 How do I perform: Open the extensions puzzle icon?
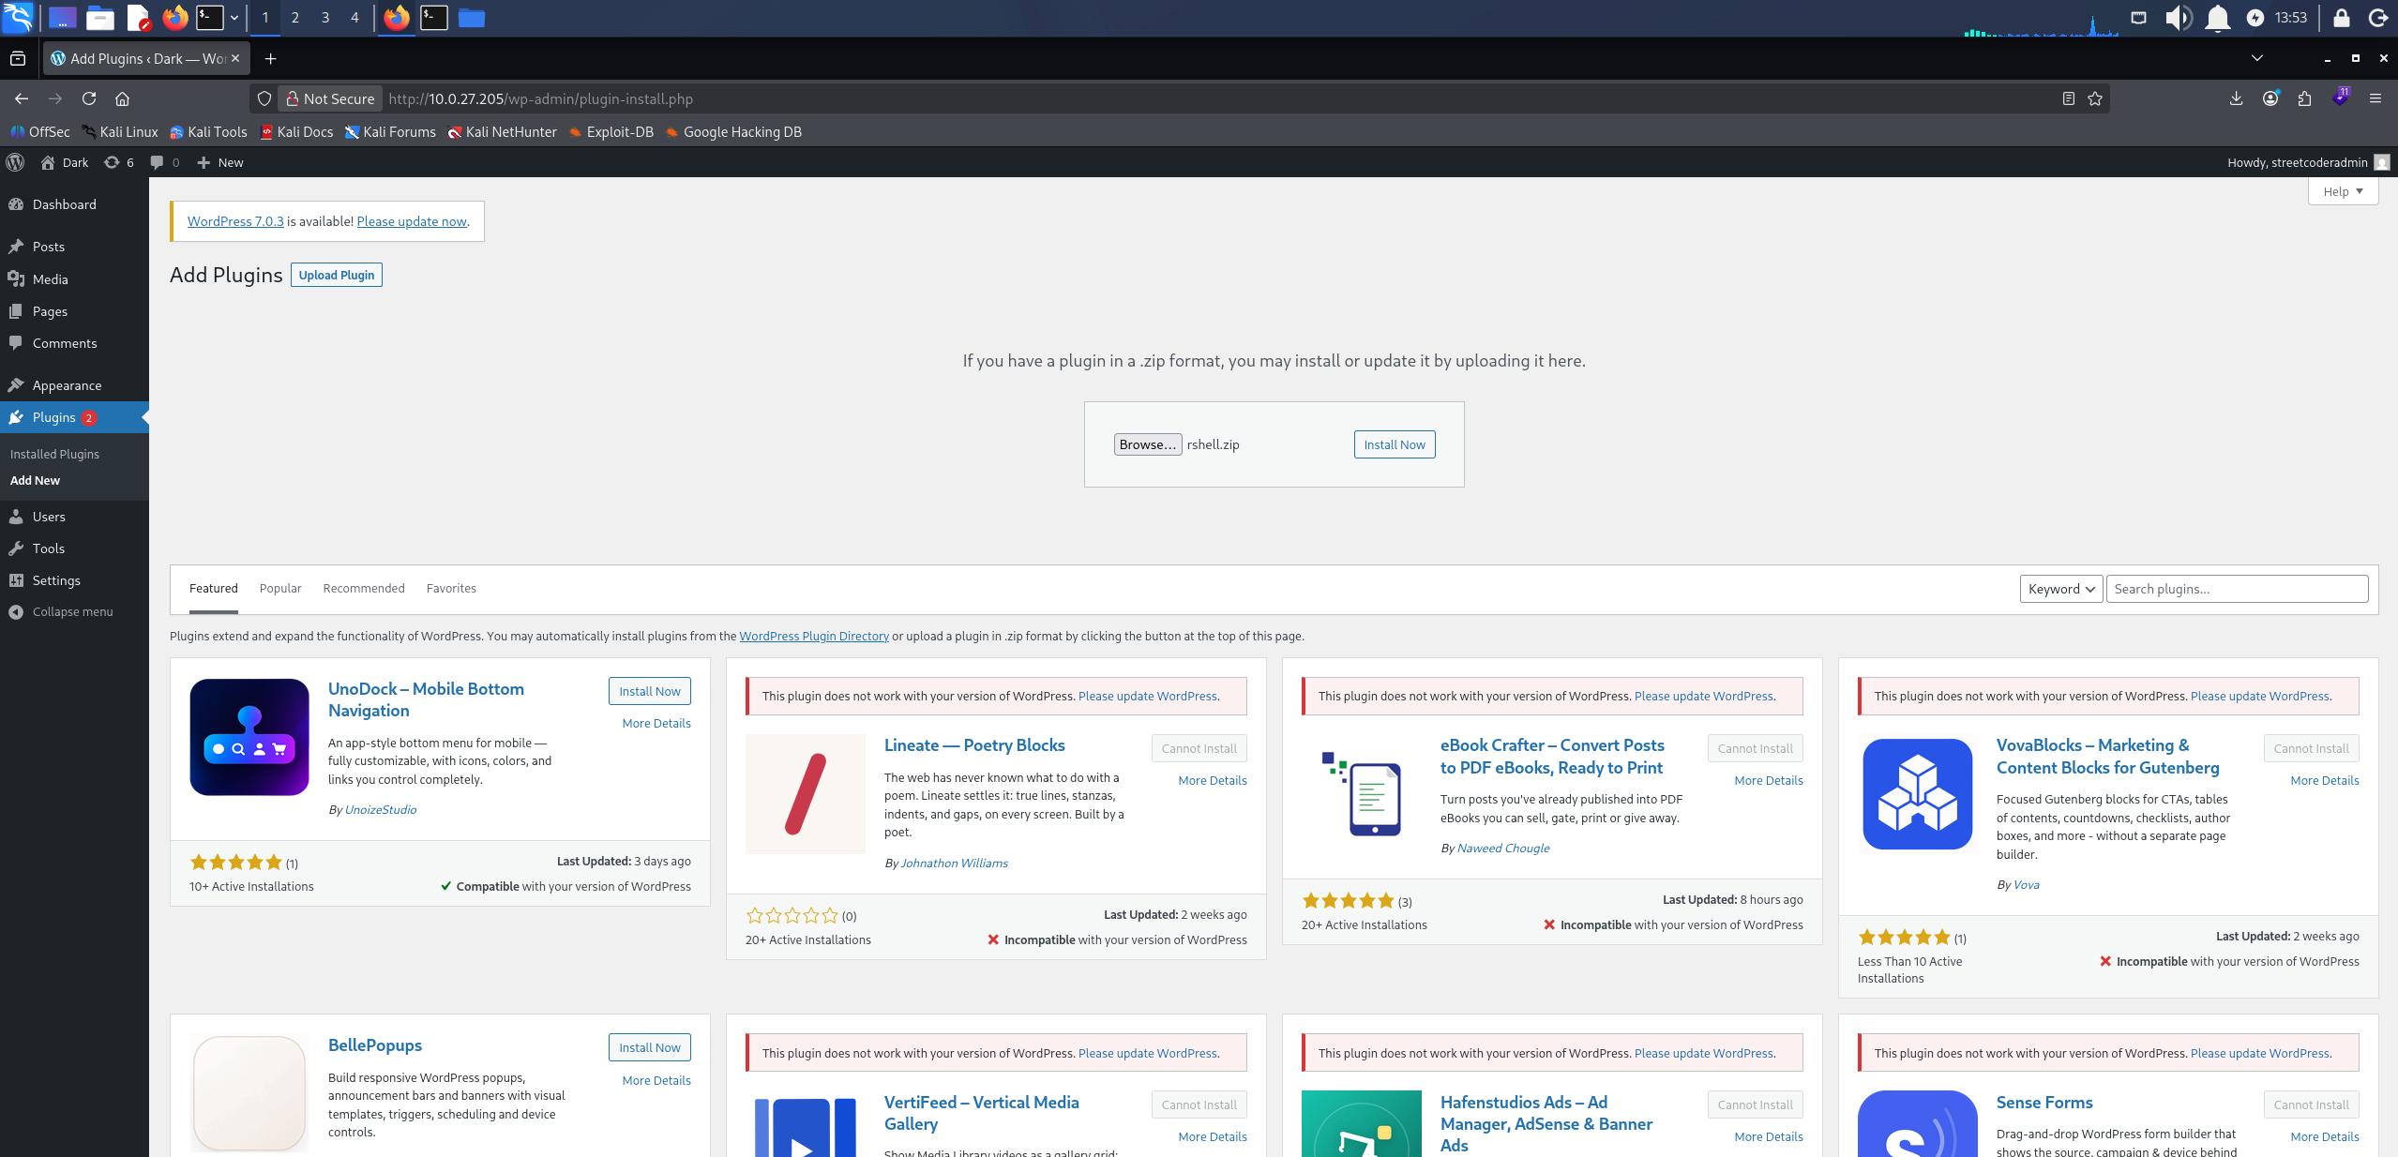[x=2305, y=98]
